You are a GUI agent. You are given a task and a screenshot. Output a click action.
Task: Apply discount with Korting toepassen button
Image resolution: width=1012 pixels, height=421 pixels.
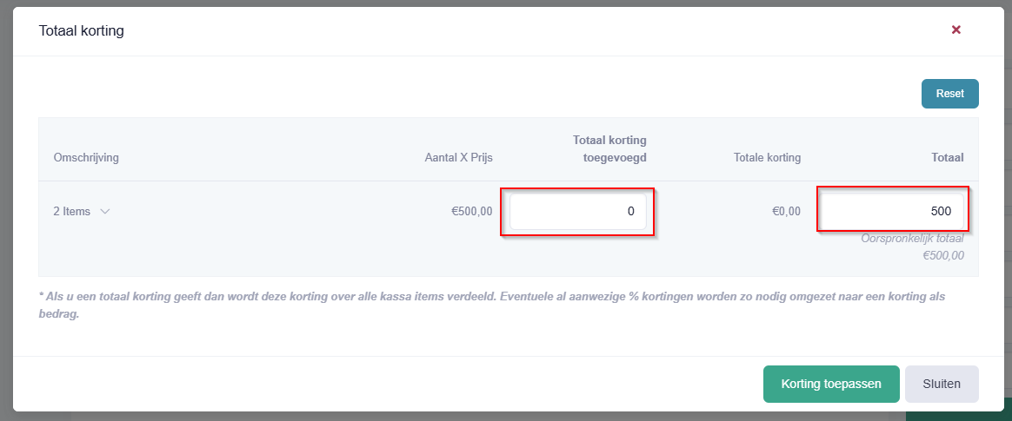[830, 385]
